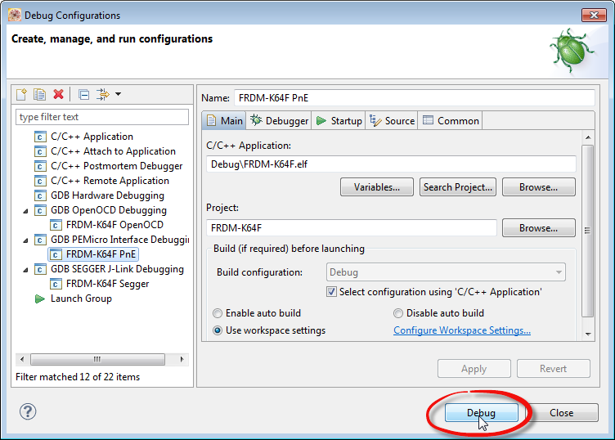615x440 pixels.
Task: Switch to the Debugger tab
Action: 280,121
